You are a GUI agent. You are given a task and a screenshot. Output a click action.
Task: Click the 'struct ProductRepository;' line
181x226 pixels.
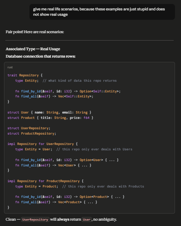[x=32, y=134]
